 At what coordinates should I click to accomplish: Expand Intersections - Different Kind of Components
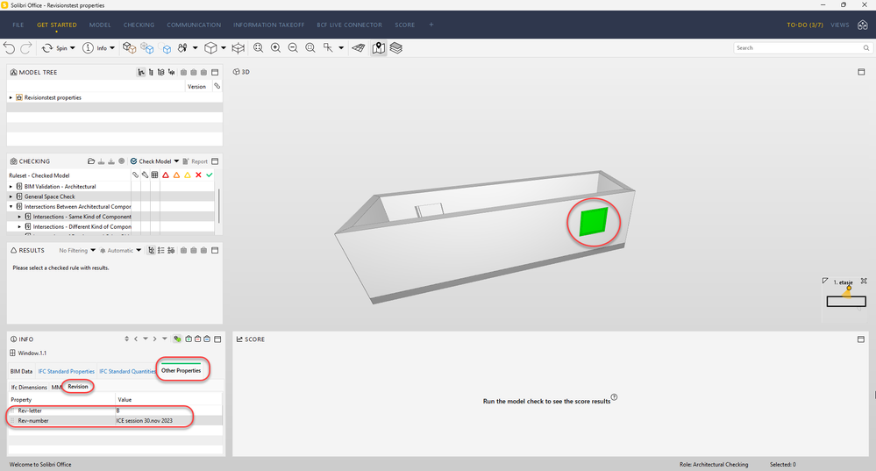19,227
